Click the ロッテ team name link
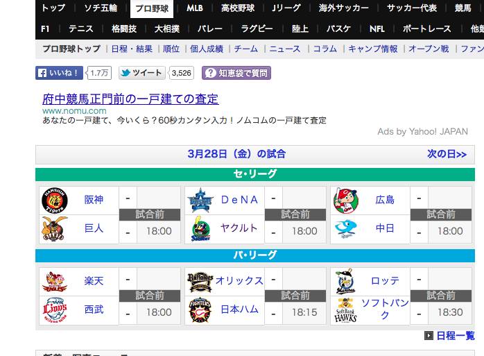This screenshot has width=484, height=356. (385, 281)
